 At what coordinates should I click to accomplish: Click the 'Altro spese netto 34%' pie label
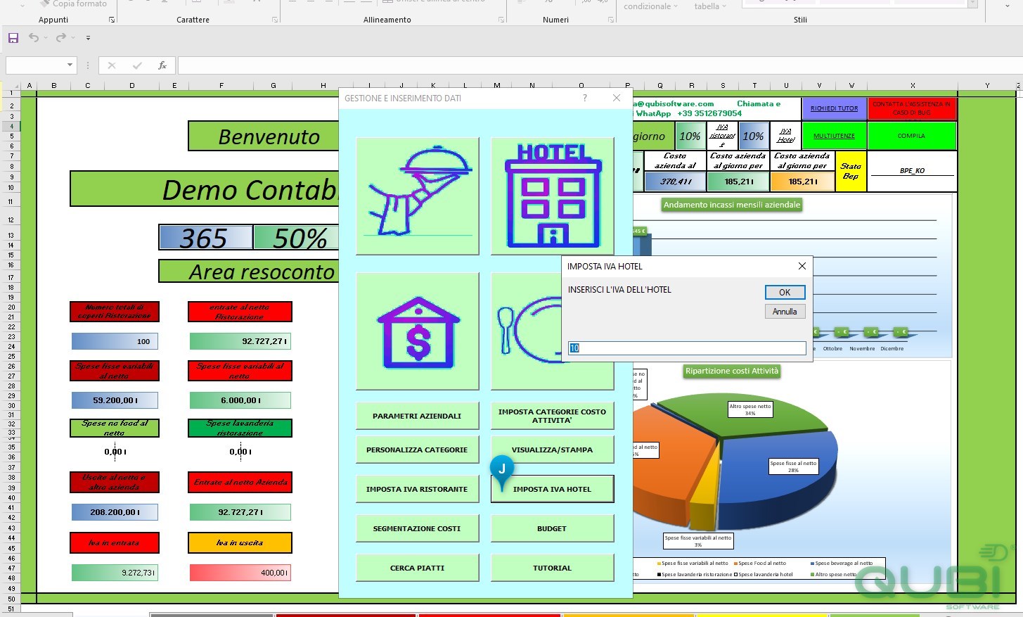[x=750, y=409]
